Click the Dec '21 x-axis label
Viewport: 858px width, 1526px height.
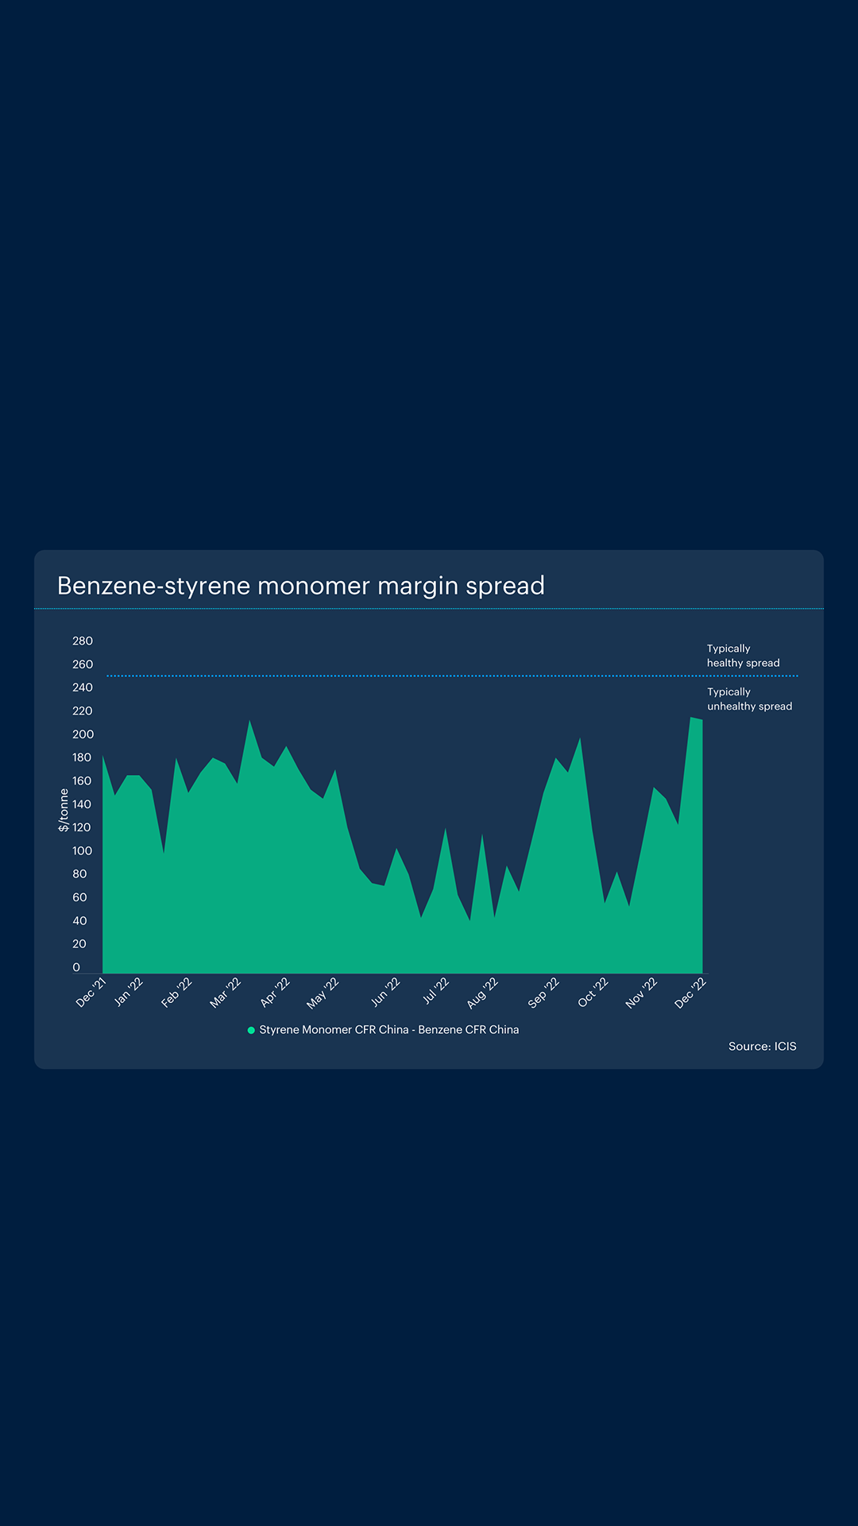tap(91, 993)
